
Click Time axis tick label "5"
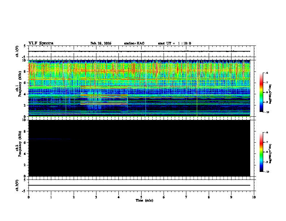(141, 197)
